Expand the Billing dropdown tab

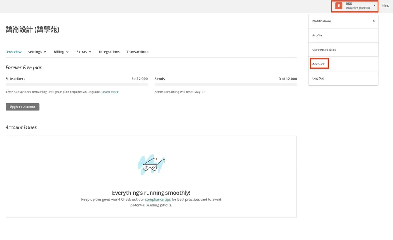pyautogui.click(x=61, y=52)
